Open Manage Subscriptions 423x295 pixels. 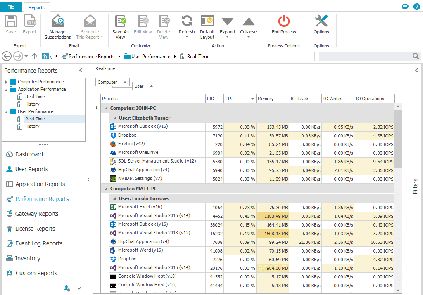pyautogui.click(x=58, y=27)
